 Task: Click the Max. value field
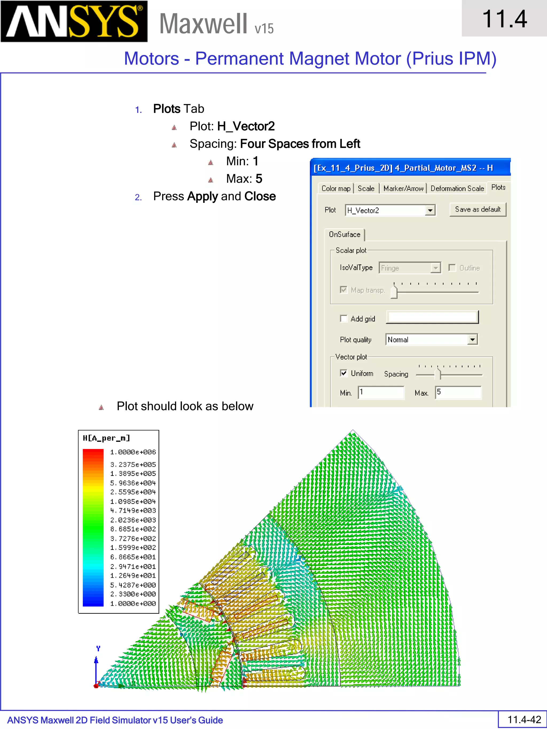pos(458,392)
